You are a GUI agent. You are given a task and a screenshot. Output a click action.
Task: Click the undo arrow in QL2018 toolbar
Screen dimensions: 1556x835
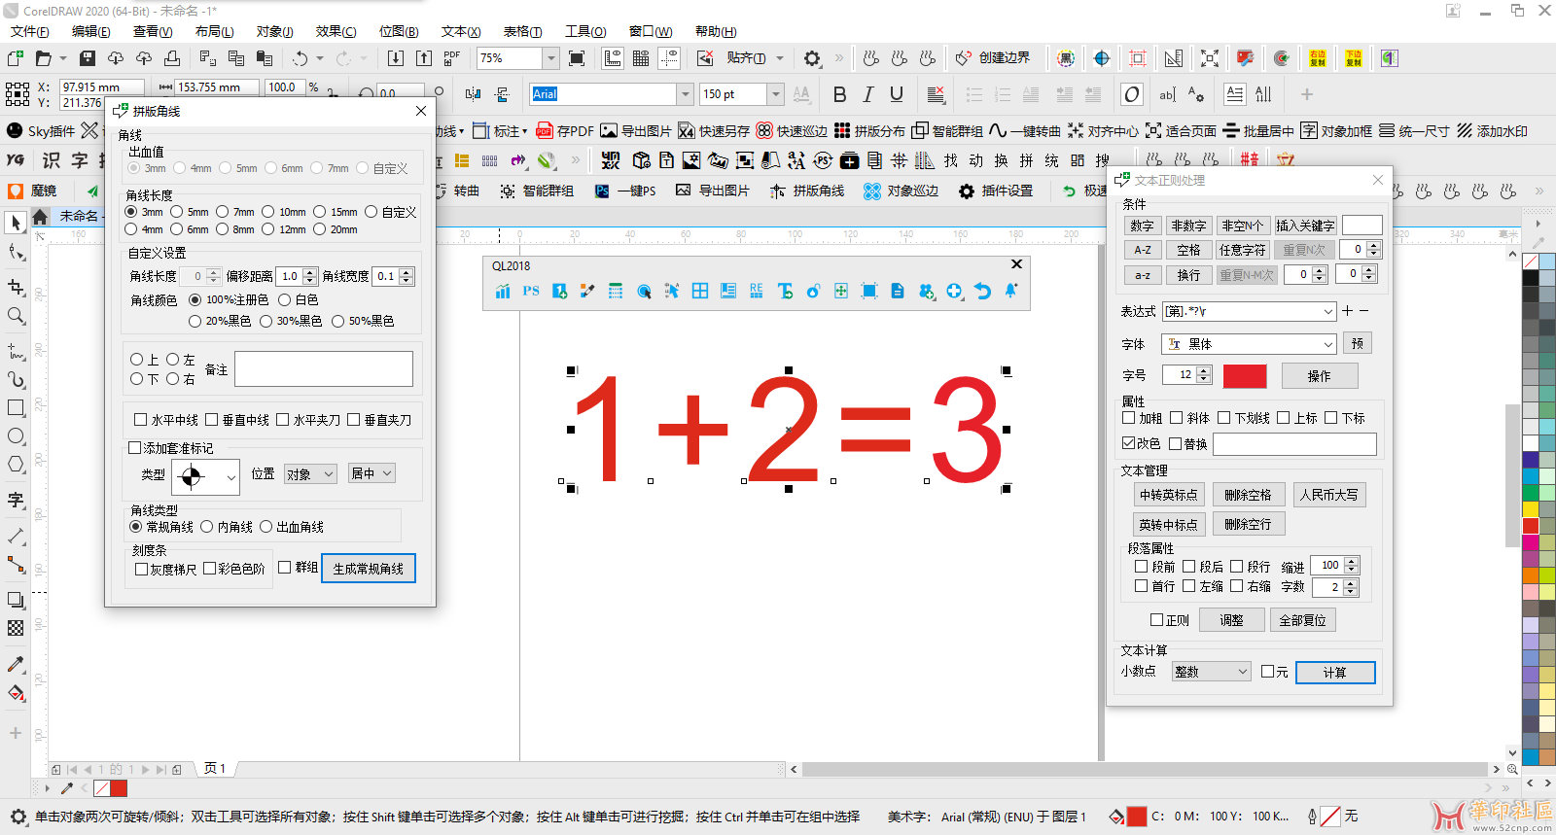coord(982,291)
